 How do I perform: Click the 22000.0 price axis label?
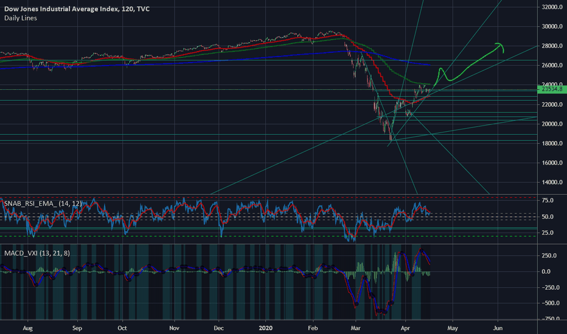click(x=552, y=104)
